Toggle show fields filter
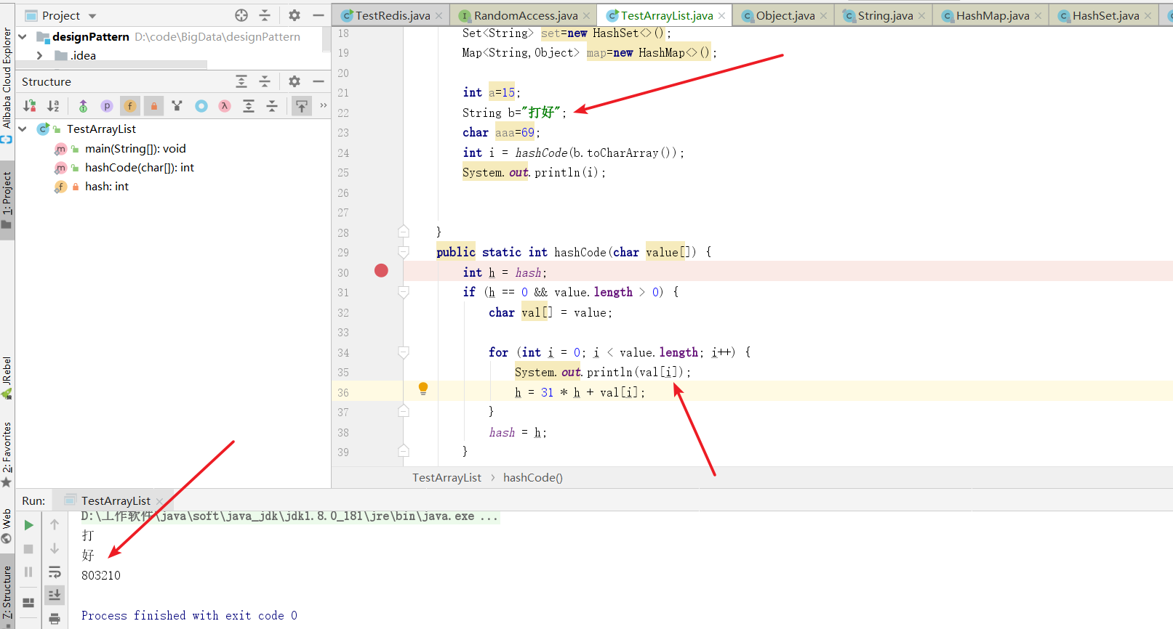Viewport: 1173px width, 629px height. tap(130, 106)
